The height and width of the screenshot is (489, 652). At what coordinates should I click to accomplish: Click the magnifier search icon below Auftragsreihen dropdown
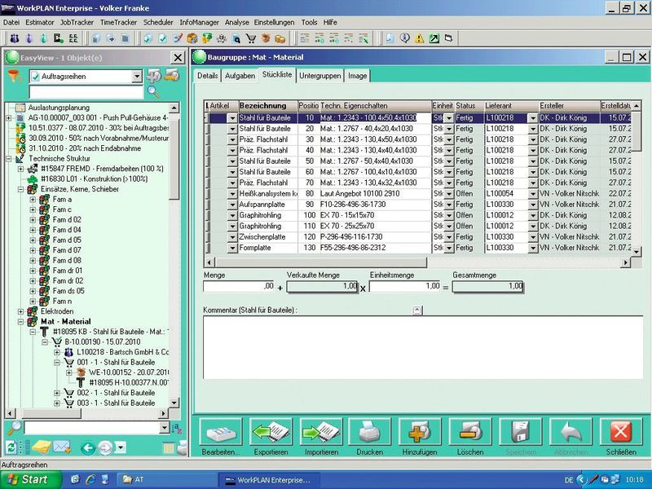(153, 91)
